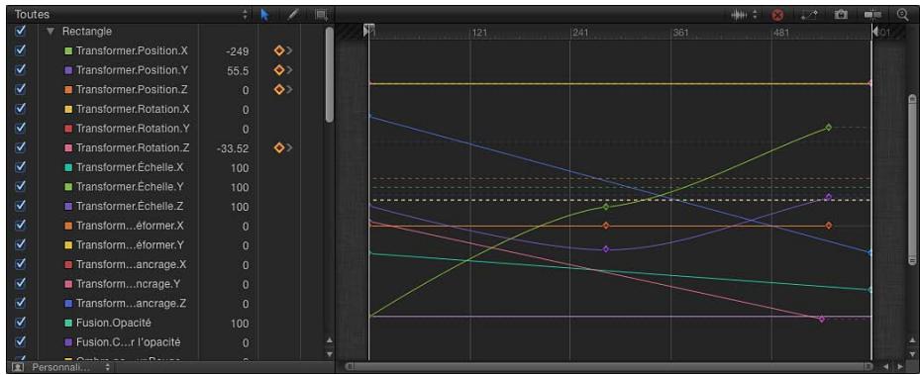The height and width of the screenshot is (375, 920).
Task: Open animation menu arrow for Transformer.Position.X
Action: coord(289,51)
